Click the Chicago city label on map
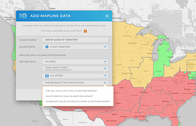Screen dimensions: 196x126 coord(153,59)
